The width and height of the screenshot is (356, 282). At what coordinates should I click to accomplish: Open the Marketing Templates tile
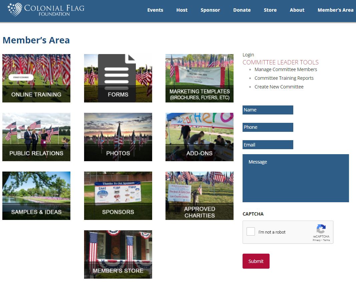[x=200, y=78]
